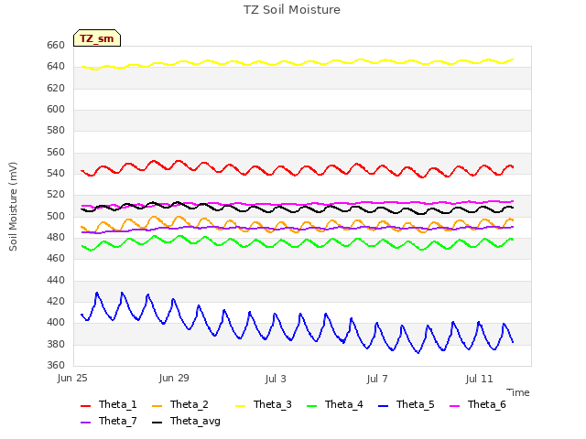The height and width of the screenshot is (439, 586).
Task: Click the Jun 29 x-axis tick label
Action: pyautogui.click(x=174, y=379)
